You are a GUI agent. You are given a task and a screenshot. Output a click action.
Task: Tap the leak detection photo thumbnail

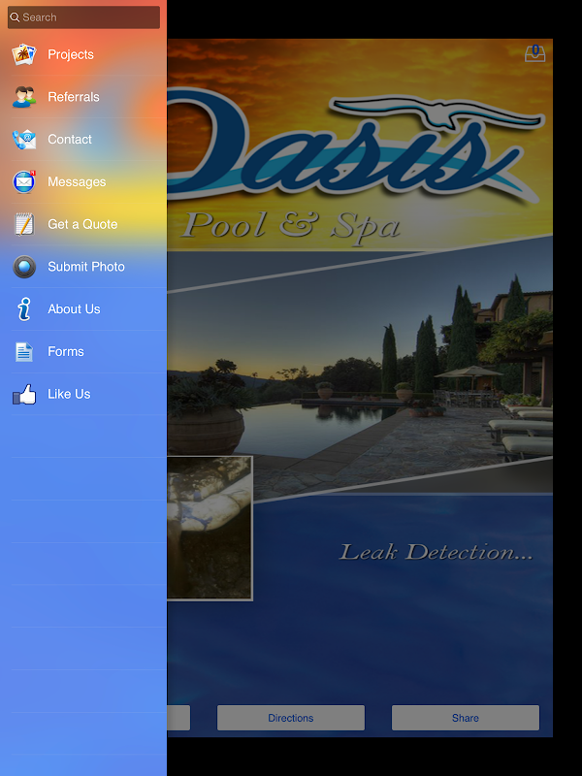point(210,528)
